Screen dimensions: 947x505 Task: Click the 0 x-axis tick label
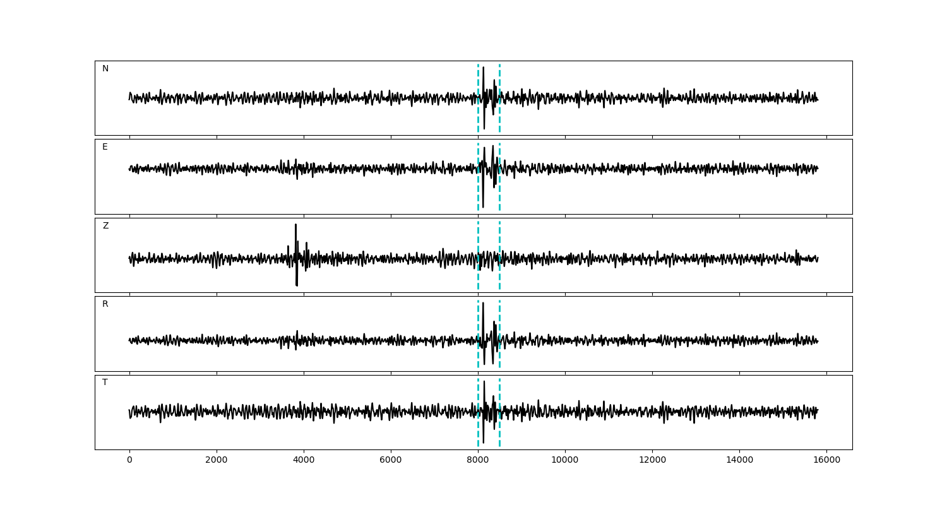pos(129,460)
